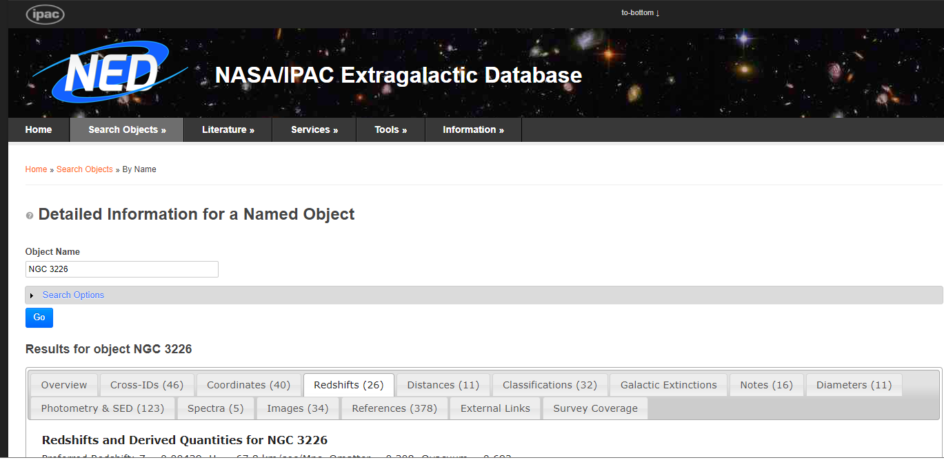Click the NASA/IPAC Extragalactic Database title
This screenshot has width=944, height=460.
pyautogui.click(x=399, y=75)
